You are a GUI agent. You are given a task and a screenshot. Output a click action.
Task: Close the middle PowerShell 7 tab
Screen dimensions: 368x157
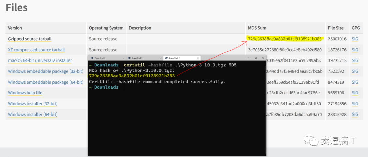[160, 58]
